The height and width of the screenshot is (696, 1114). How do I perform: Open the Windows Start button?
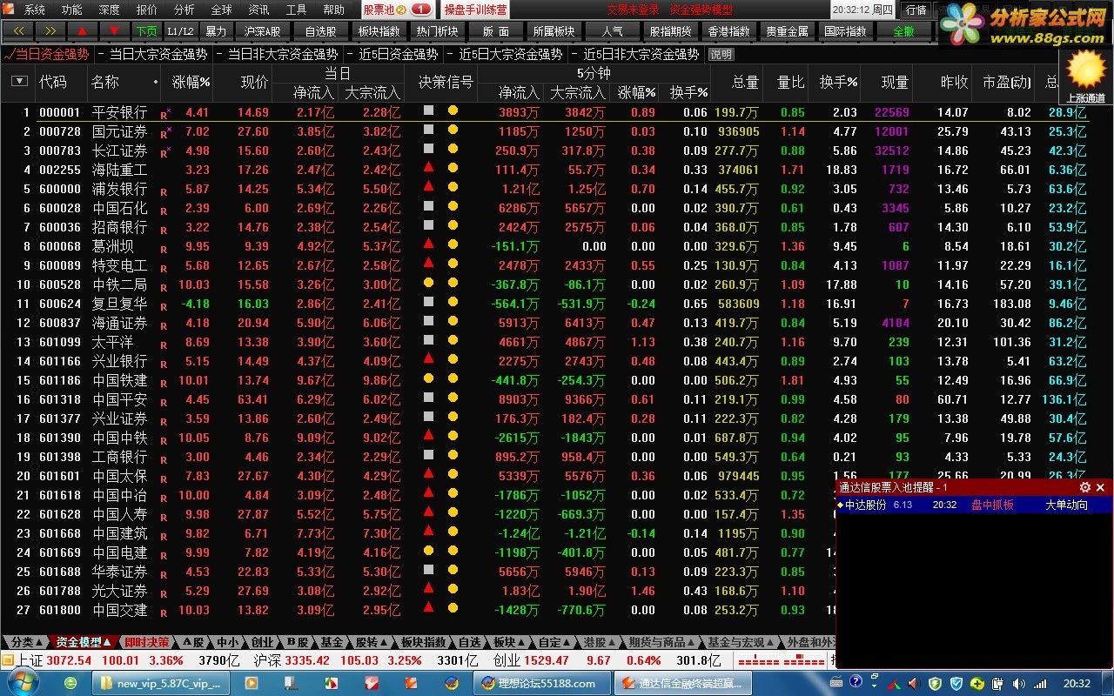click(x=23, y=683)
